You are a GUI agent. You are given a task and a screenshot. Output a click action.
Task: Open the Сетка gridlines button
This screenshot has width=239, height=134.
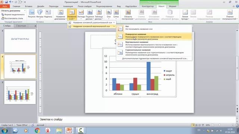116,15
